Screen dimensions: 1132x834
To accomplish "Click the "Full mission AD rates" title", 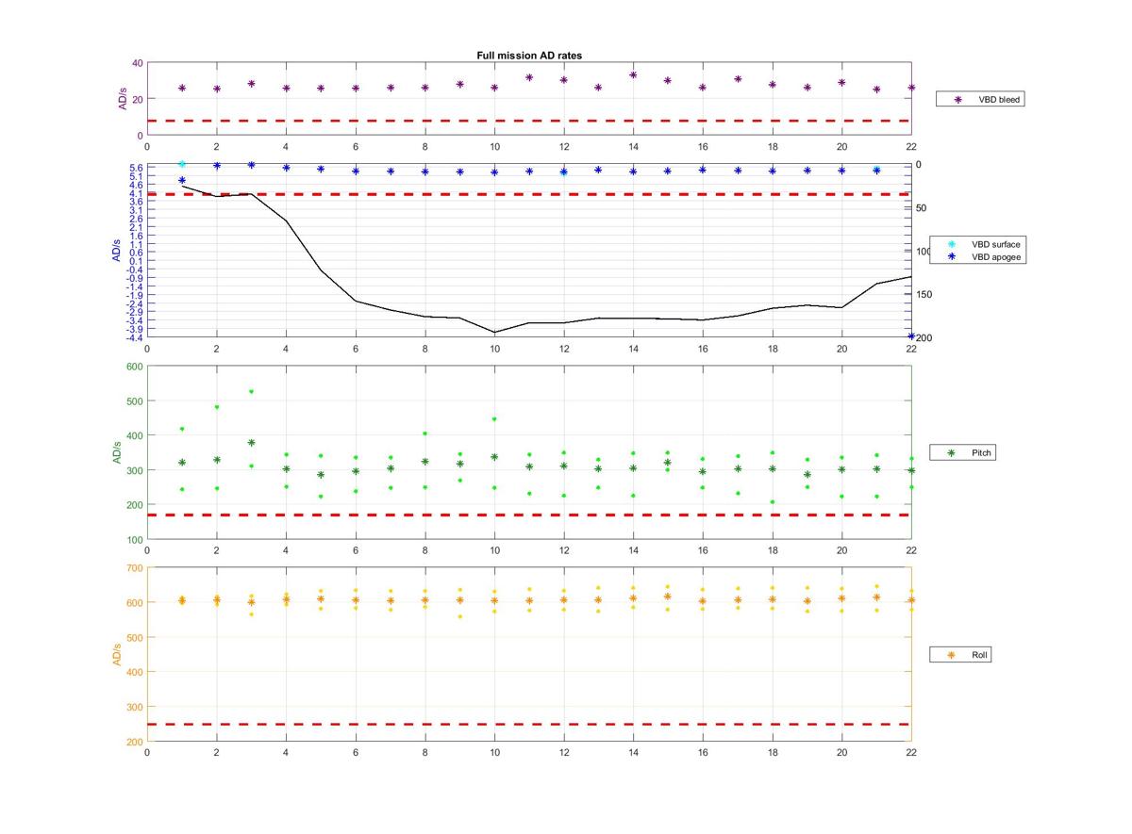I will click(x=529, y=56).
